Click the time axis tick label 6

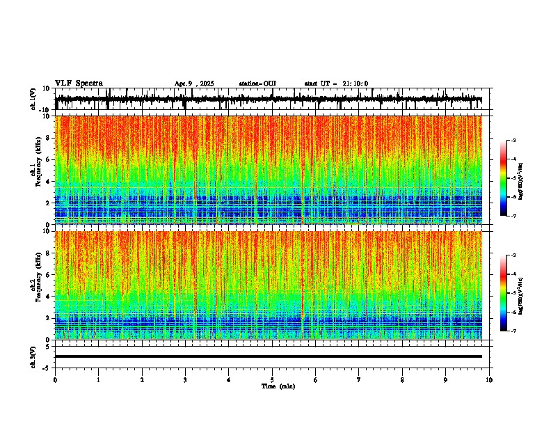coord(316,380)
